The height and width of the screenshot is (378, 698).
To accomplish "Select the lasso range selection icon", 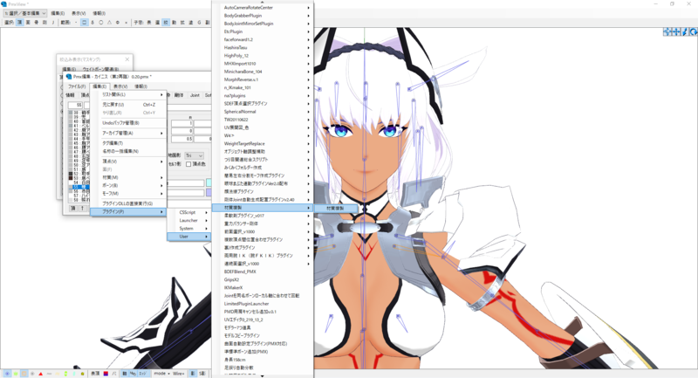I will [92, 23].
